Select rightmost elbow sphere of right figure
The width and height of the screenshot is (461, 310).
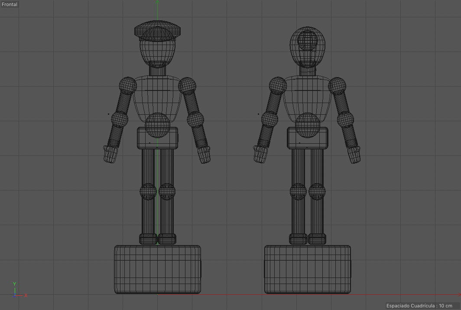pyautogui.click(x=345, y=119)
